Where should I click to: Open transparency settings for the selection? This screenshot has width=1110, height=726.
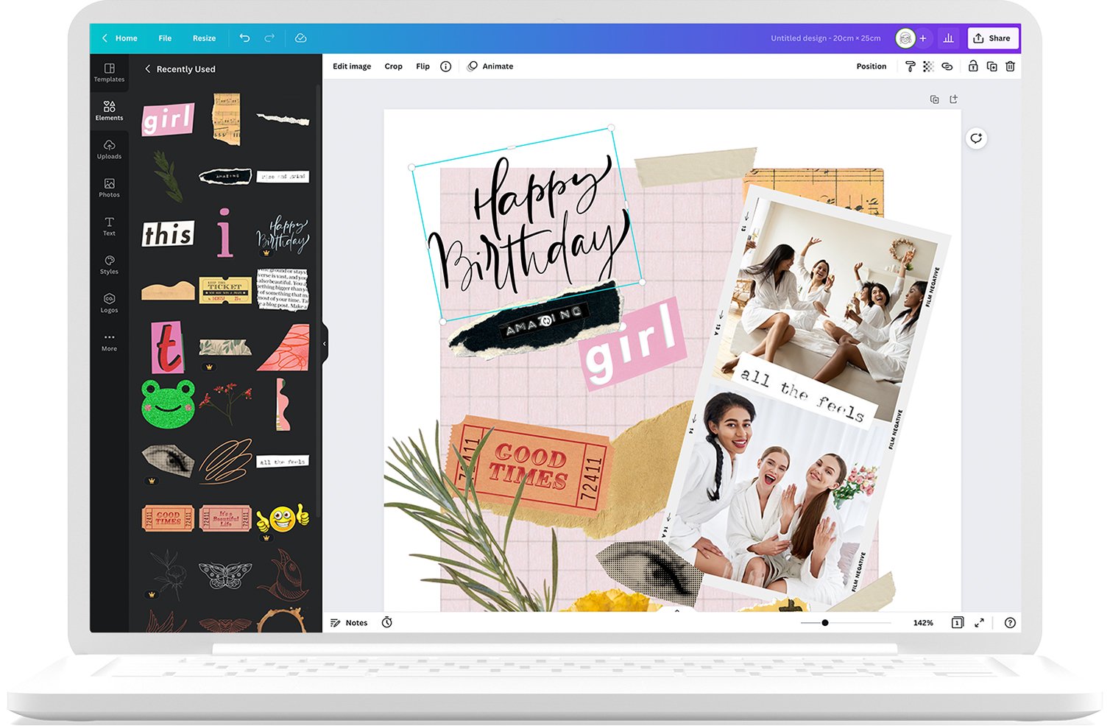[927, 66]
